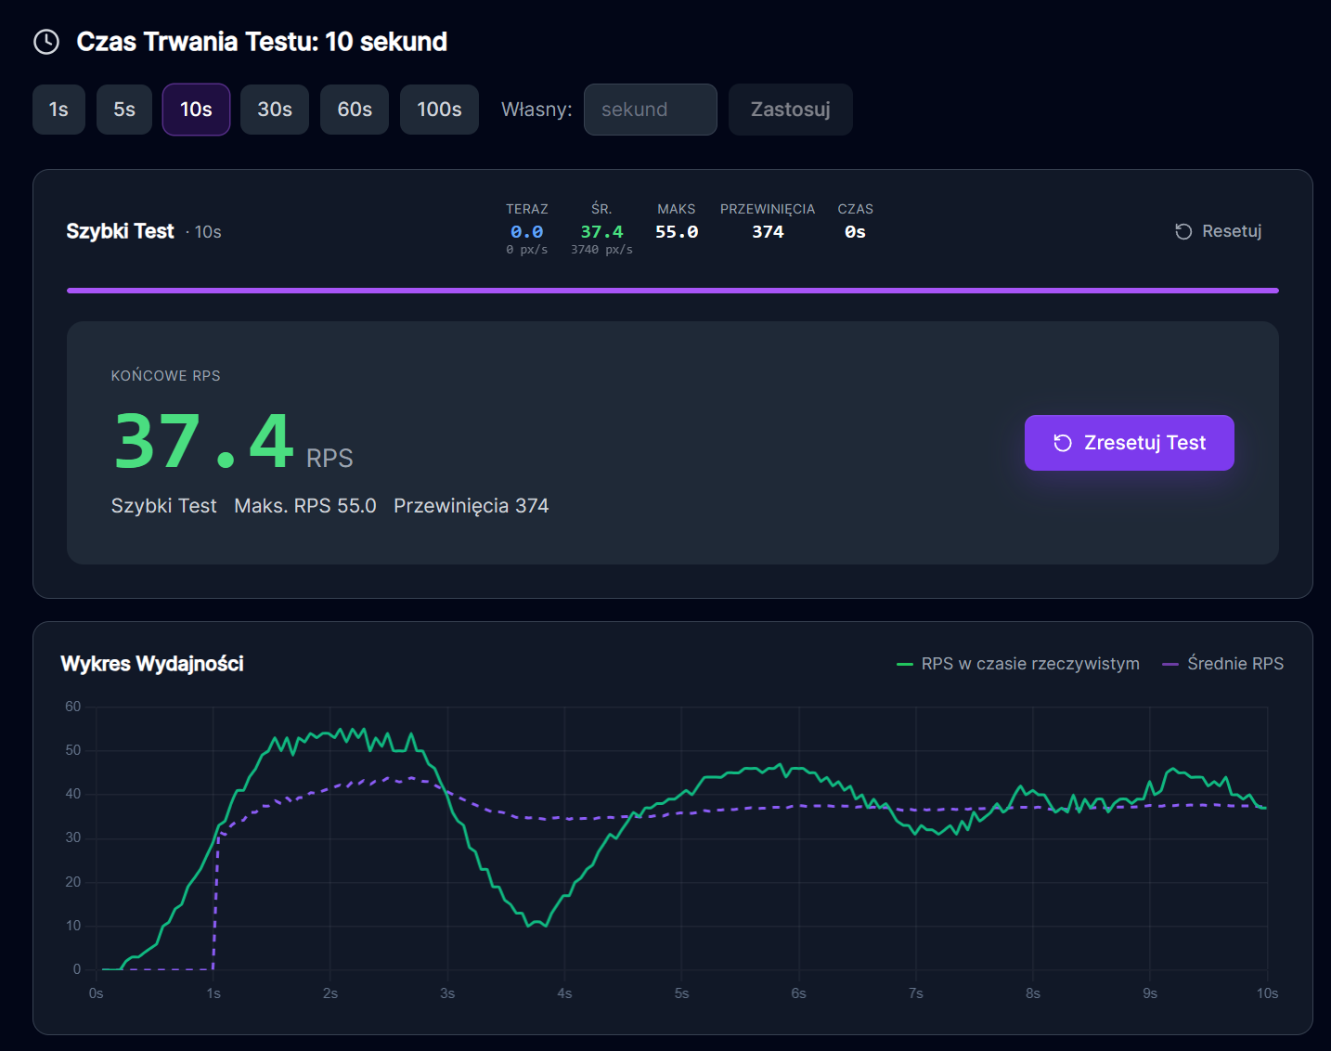Select the 1s duration option
Screen dimensions: 1331x1051
[x=58, y=110]
